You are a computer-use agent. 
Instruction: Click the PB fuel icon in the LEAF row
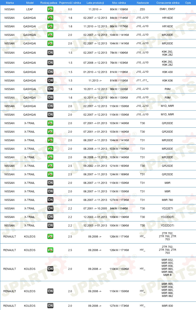pos(50,9)
